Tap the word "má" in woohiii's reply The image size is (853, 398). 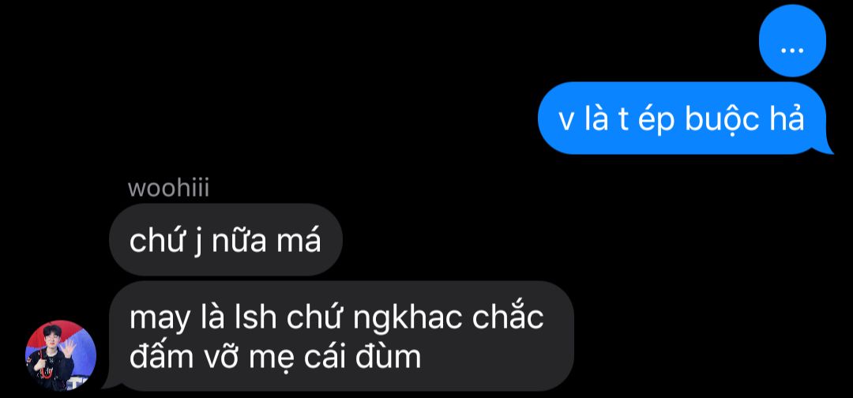(299, 240)
